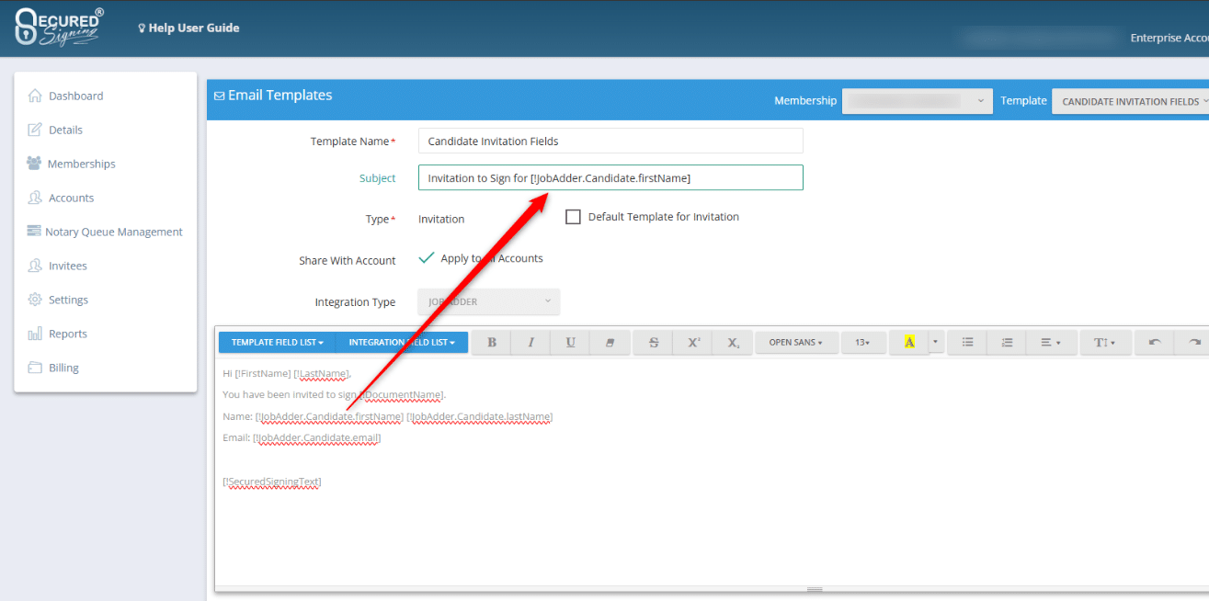Viewport: 1209px width, 601px height.
Task: Click the undo arrow in toolbar
Action: click(1155, 342)
